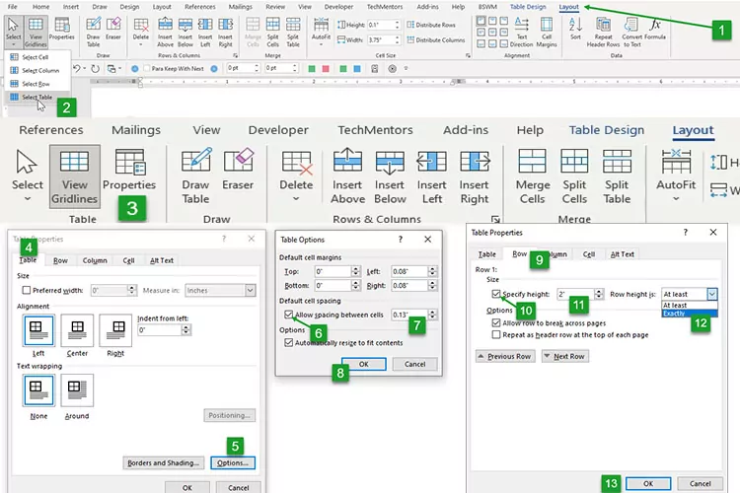The width and height of the screenshot is (740, 493).
Task: Click the red square in quick toolbar
Action: 326,69
